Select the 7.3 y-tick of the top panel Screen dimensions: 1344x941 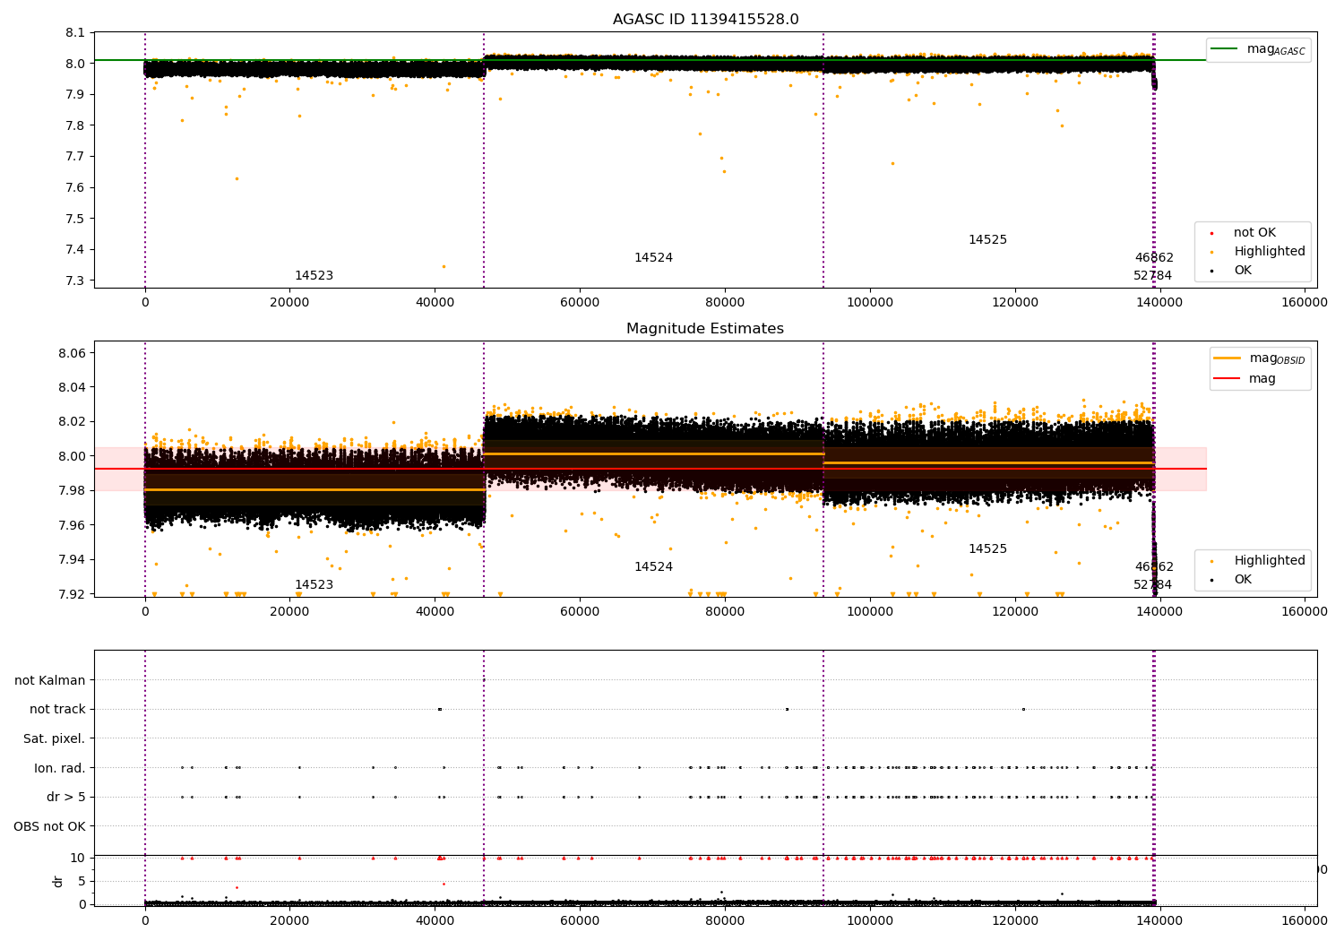click(76, 281)
